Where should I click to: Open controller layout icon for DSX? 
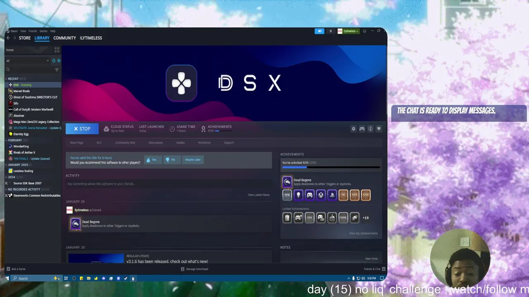pyautogui.click(x=362, y=129)
